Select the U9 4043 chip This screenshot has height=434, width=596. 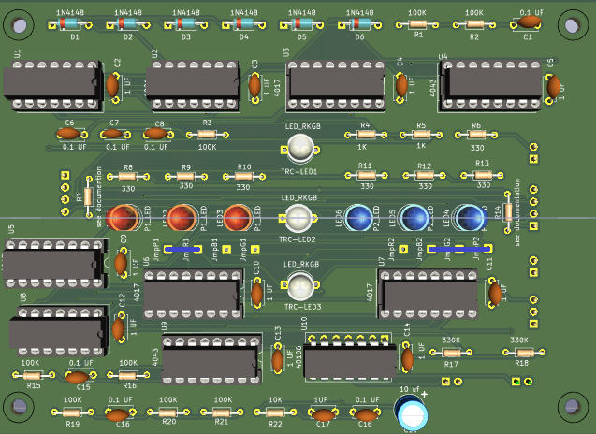pos(207,357)
